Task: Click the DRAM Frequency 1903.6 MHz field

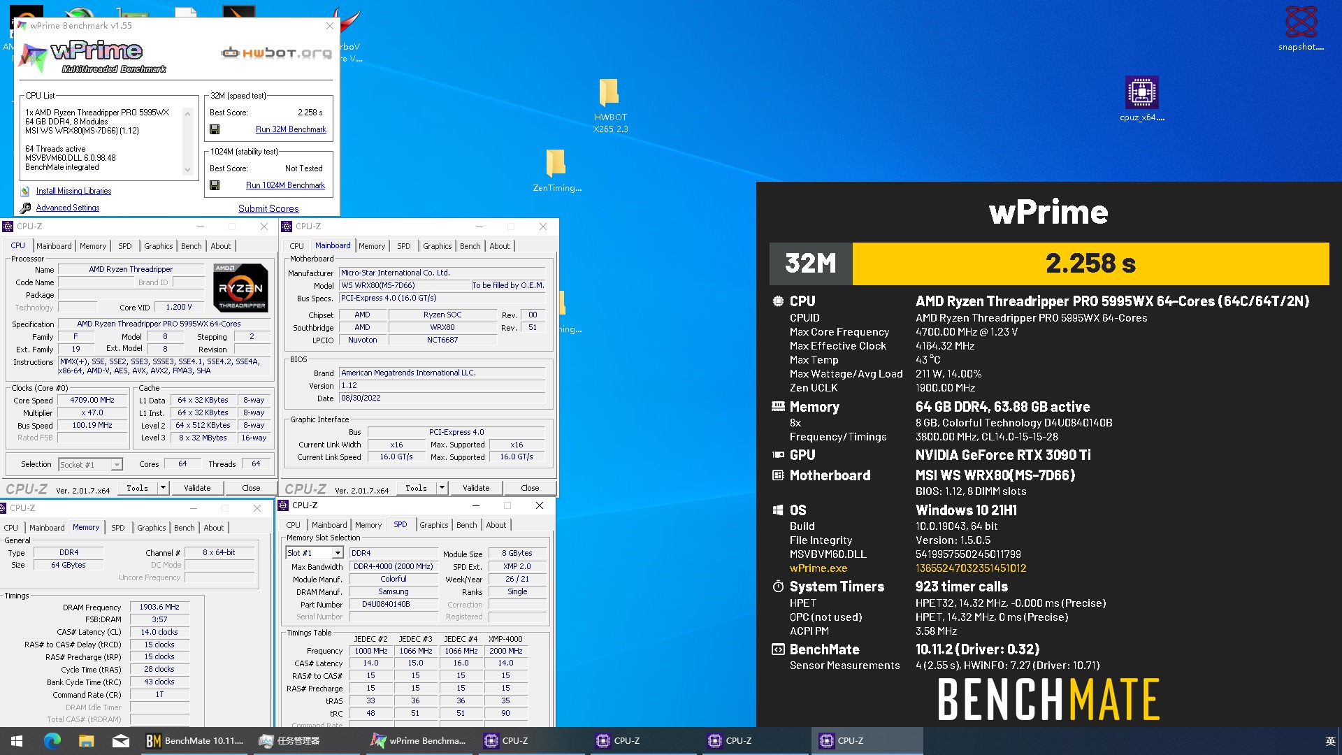Action: (x=159, y=607)
